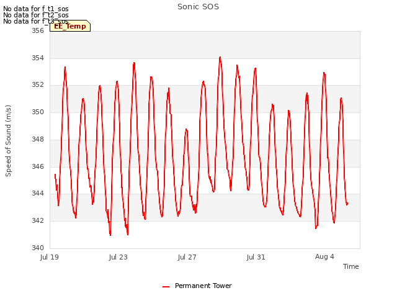
Task: Click the Speed of Sound axis label
Action: click(x=8, y=141)
